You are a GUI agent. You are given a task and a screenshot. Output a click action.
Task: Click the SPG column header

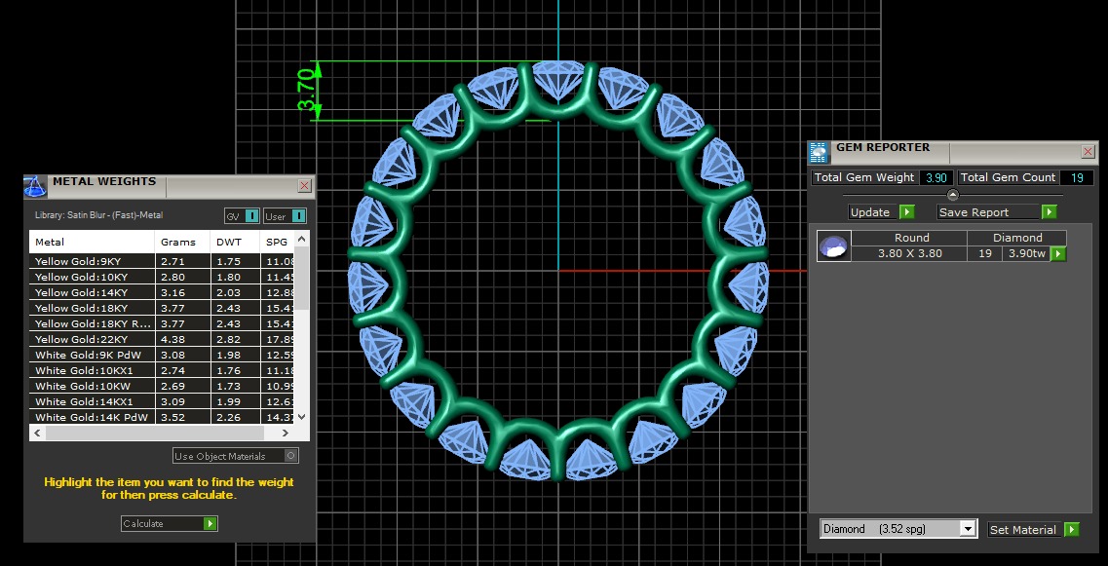coord(277,242)
